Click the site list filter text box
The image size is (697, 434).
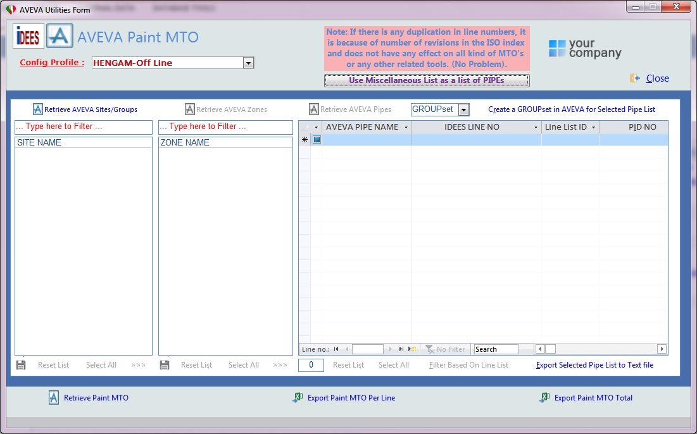coord(84,127)
